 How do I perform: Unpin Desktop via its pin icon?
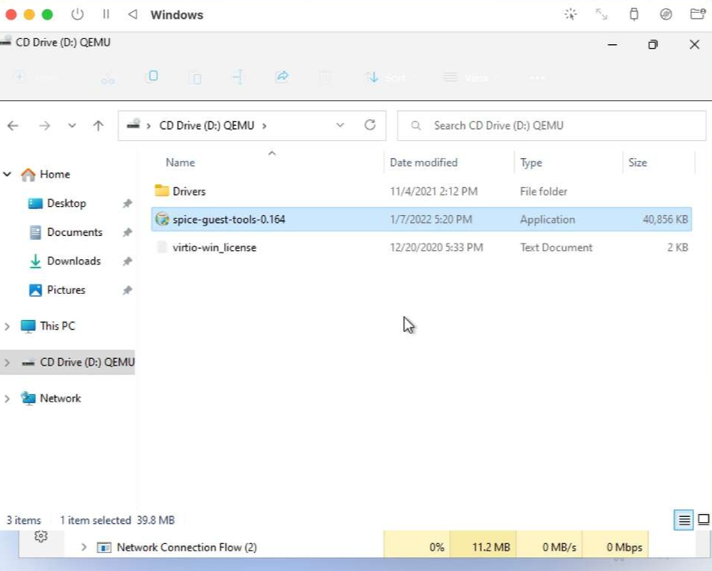click(x=127, y=203)
